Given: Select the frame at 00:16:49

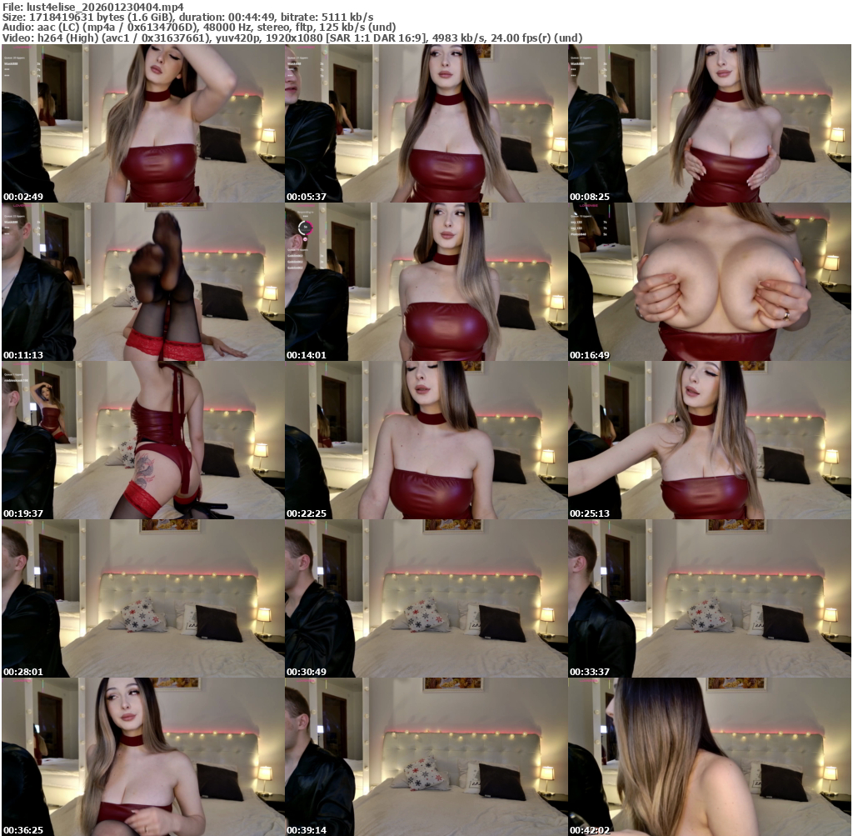Looking at the screenshot, I should 709,282.
